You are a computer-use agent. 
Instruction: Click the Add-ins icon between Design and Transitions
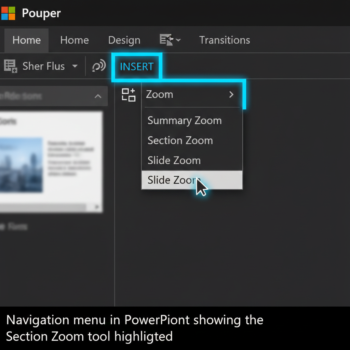click(166, 40)
